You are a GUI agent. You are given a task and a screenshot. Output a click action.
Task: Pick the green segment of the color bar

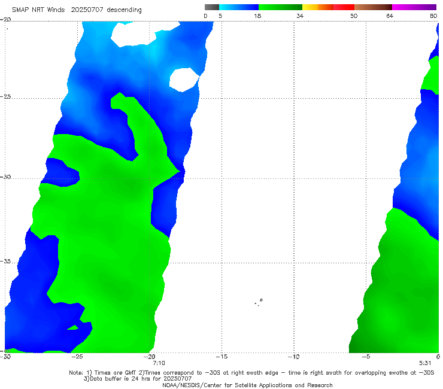pyautogui.click(x=280, y=7)
